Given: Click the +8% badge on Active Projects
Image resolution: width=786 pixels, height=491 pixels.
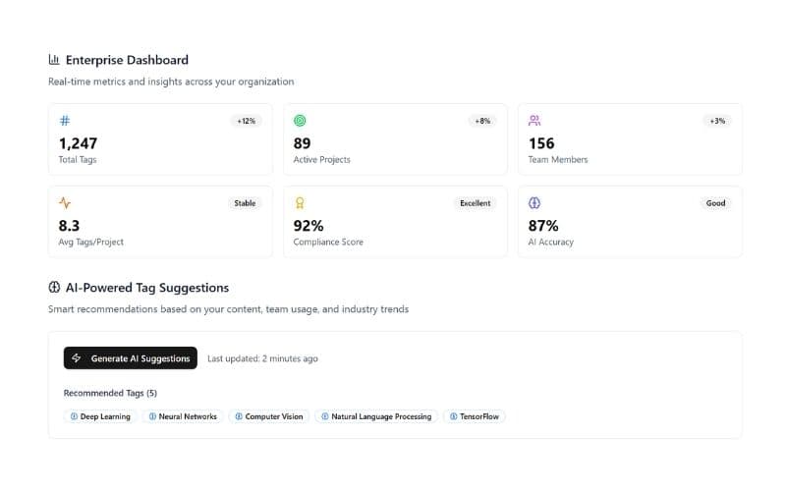Looking at the screenshot, I should click(482, 121).
